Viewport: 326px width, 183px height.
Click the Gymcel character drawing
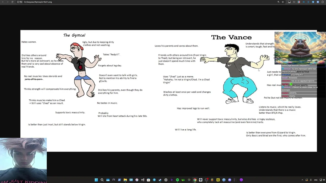pyautogui.click(x=78, y=70)
